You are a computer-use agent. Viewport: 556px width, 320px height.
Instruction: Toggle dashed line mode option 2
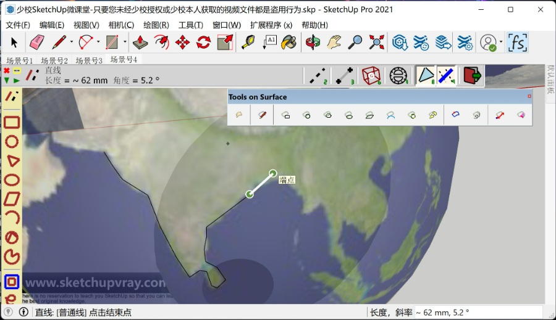318,75
